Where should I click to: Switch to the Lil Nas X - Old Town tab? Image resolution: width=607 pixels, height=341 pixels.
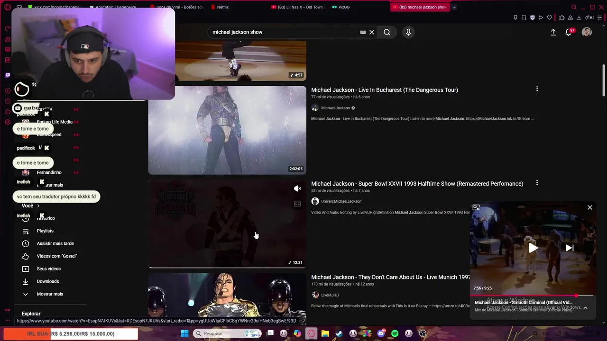click(x=297, y=7)
